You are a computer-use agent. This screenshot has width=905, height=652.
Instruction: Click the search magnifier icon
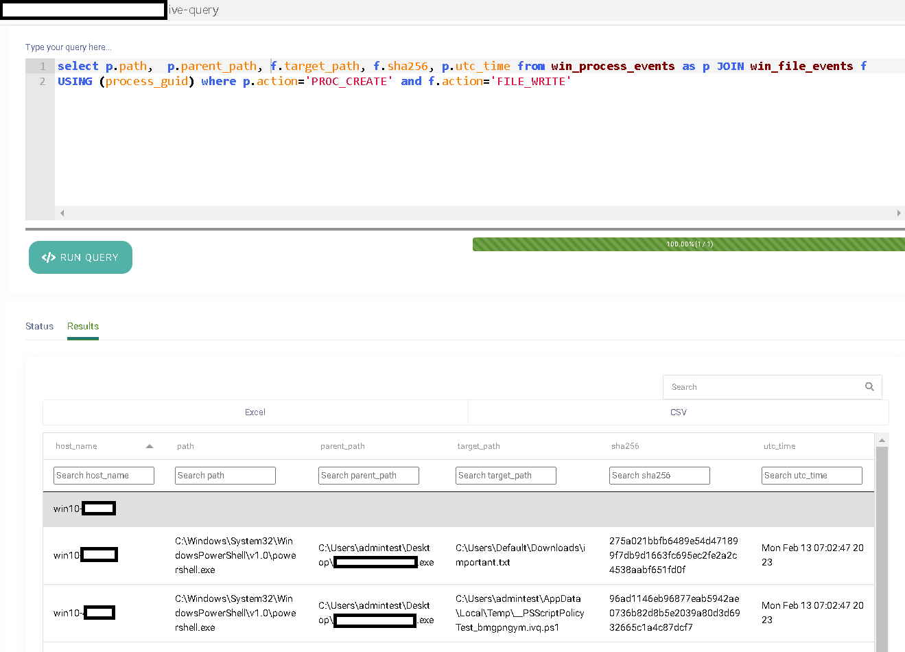click(869, 387)
